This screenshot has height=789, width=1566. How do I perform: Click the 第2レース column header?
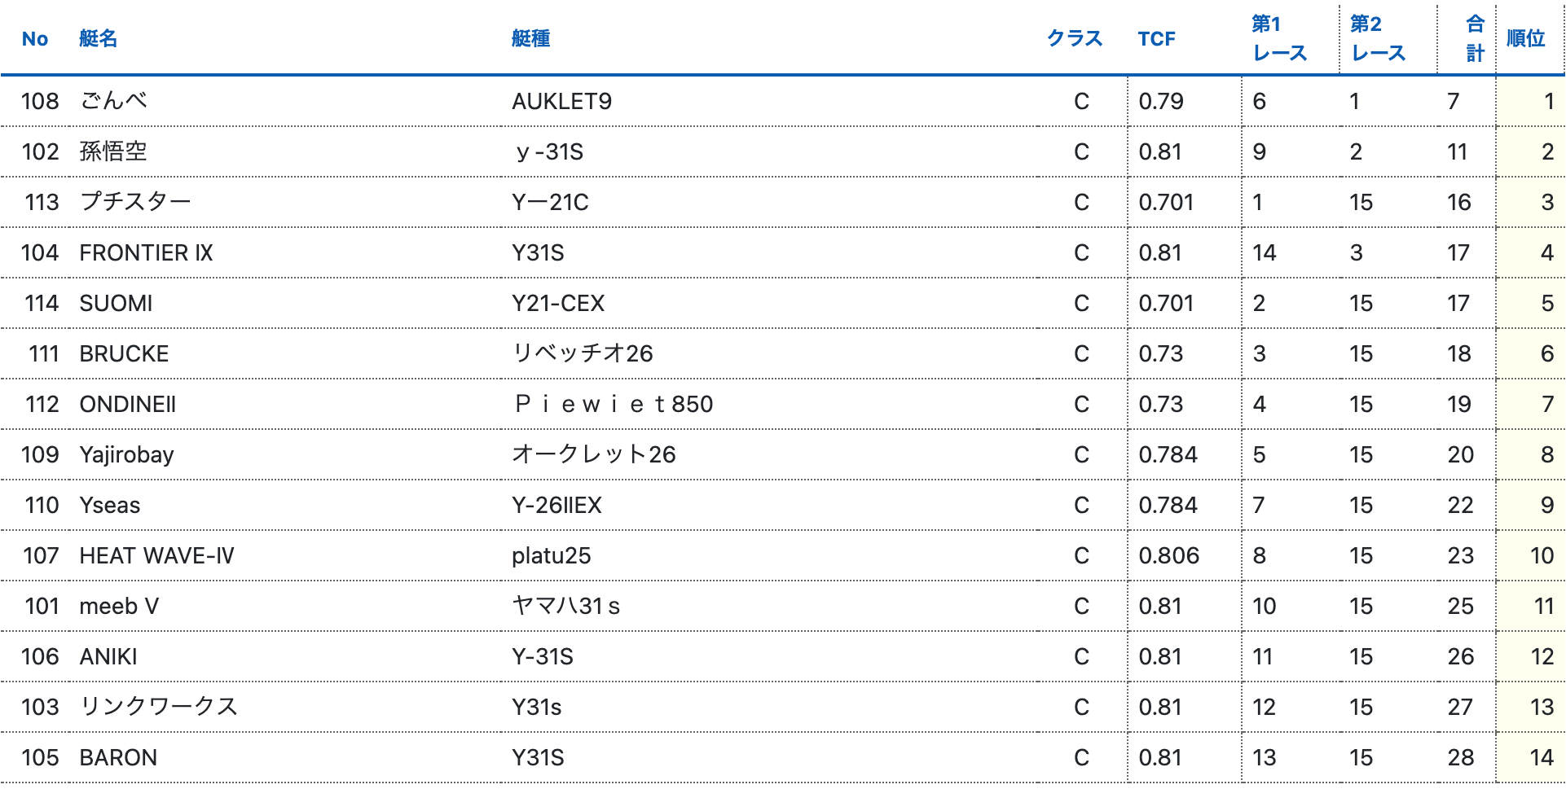pyautogui.click(x=1377, y=38)
